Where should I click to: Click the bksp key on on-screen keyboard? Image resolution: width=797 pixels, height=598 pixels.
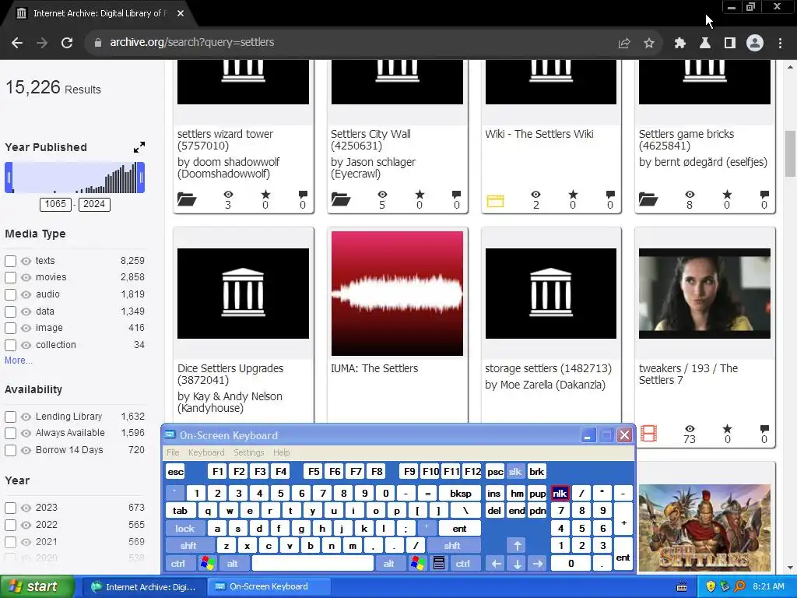click(x=461, y=493)
